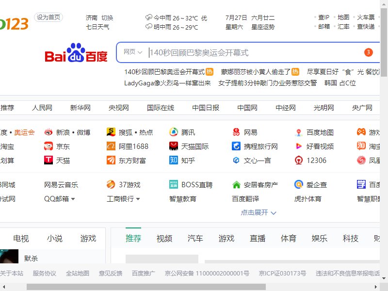
Task: Click the Baidu logo
Action: click(x=76, y=53)
